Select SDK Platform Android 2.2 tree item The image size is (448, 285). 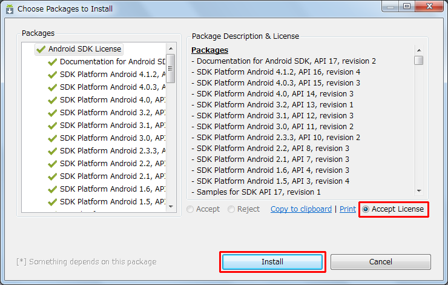tap(112, 164)
